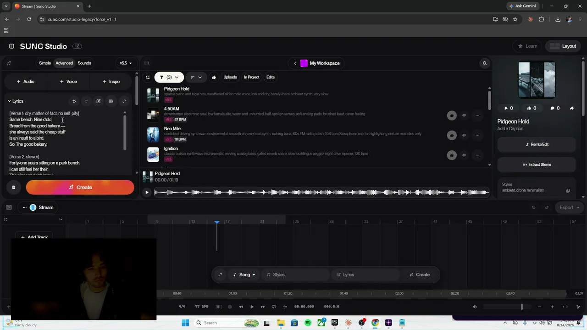Screen dimensions: 587x330
Task: Toggle the metronome in the transport bar
Action: pyautogui.click(x=218, y=307)
